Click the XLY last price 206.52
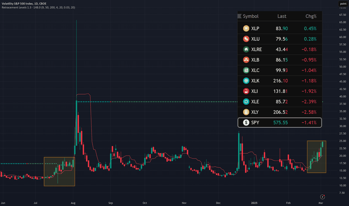349x206 pixels. tap(280, 112)
